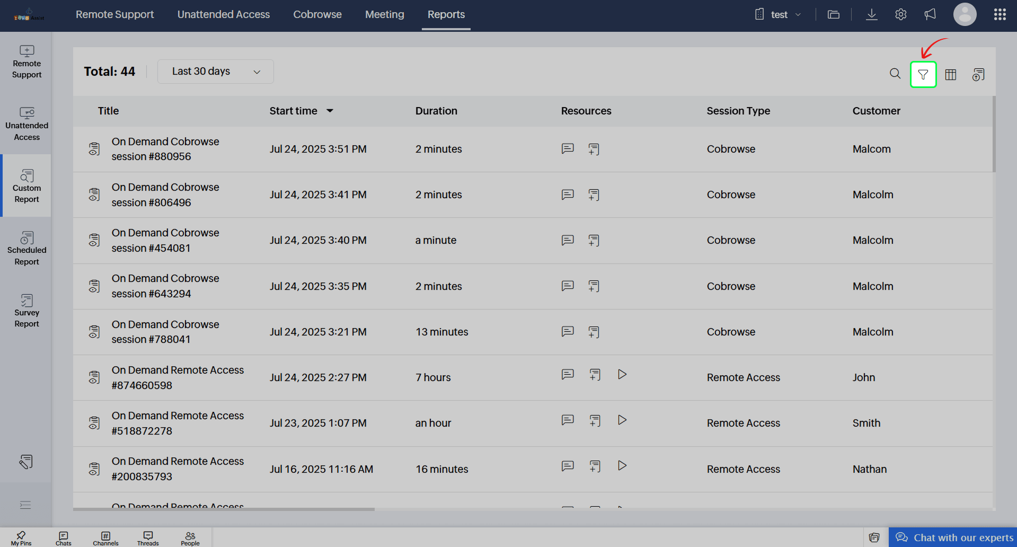Click Chat with our experts button
Screen dimensions: 1017x547
[954, 537]
